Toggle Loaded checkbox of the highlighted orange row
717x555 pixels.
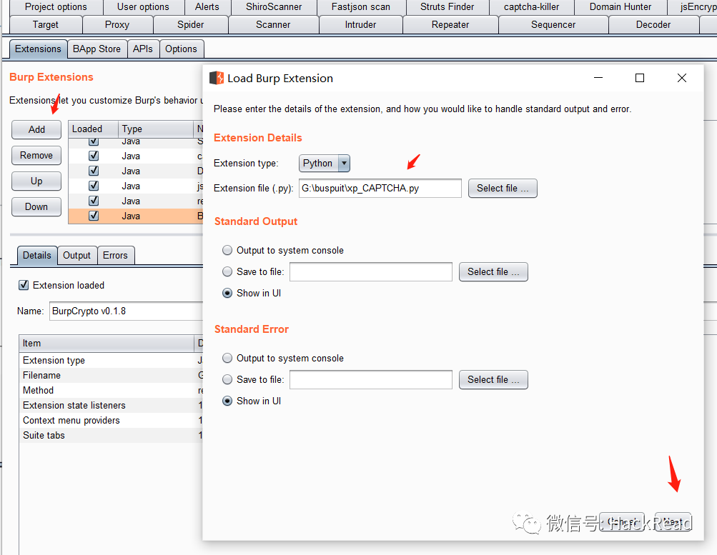(x=94, y=216)
